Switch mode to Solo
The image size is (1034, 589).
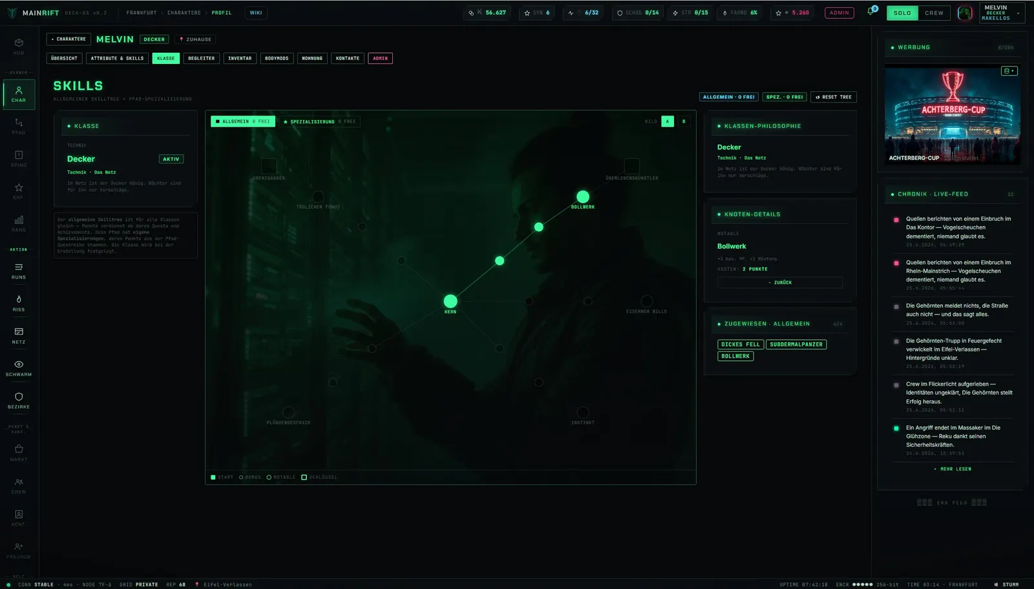pyautogui.click(x=902, y=13)
